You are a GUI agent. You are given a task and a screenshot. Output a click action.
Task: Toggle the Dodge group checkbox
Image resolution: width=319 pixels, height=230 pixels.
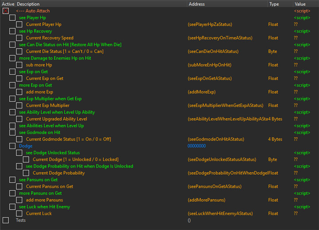point(12,146)
